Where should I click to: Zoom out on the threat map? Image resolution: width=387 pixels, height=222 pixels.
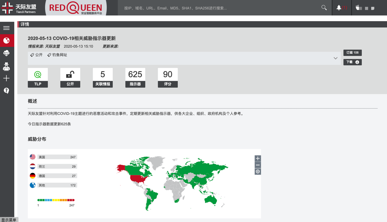[258, 165]
